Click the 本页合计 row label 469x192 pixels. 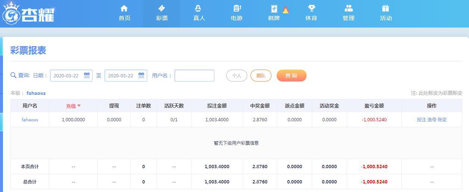click(x=30, y=167)
